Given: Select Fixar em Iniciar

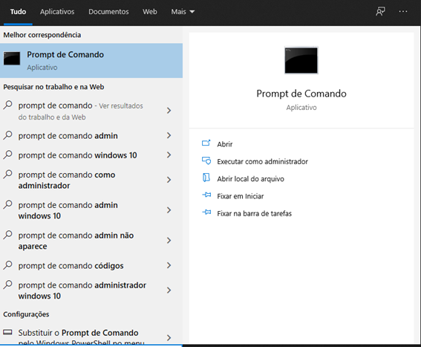Looking at the screenshot, I should pyautogui.click(x=241, y=196).
